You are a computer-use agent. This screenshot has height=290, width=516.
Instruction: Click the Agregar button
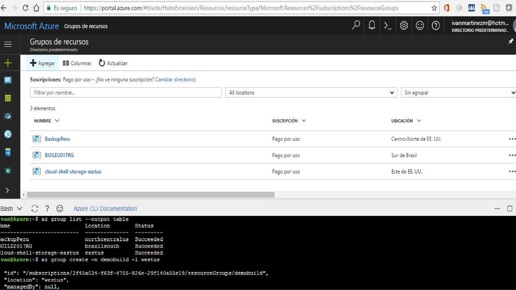42,63
